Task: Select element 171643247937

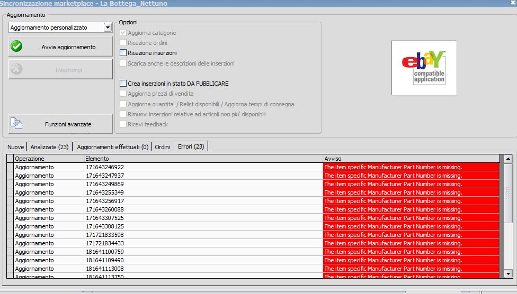Action: 203,176
